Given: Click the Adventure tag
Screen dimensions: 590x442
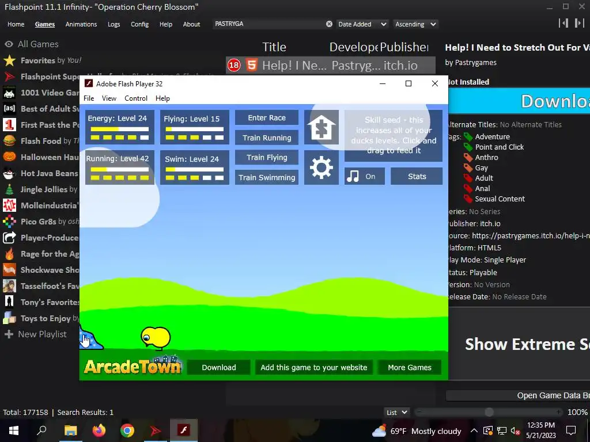Looking at the screenshot, I should click(492, 136).
